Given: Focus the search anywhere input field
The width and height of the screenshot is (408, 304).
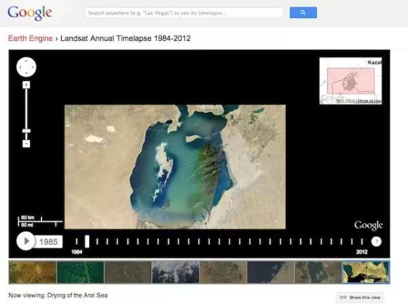Looking at the screenshot, I should pyautogui.click(x=184, y=13).
